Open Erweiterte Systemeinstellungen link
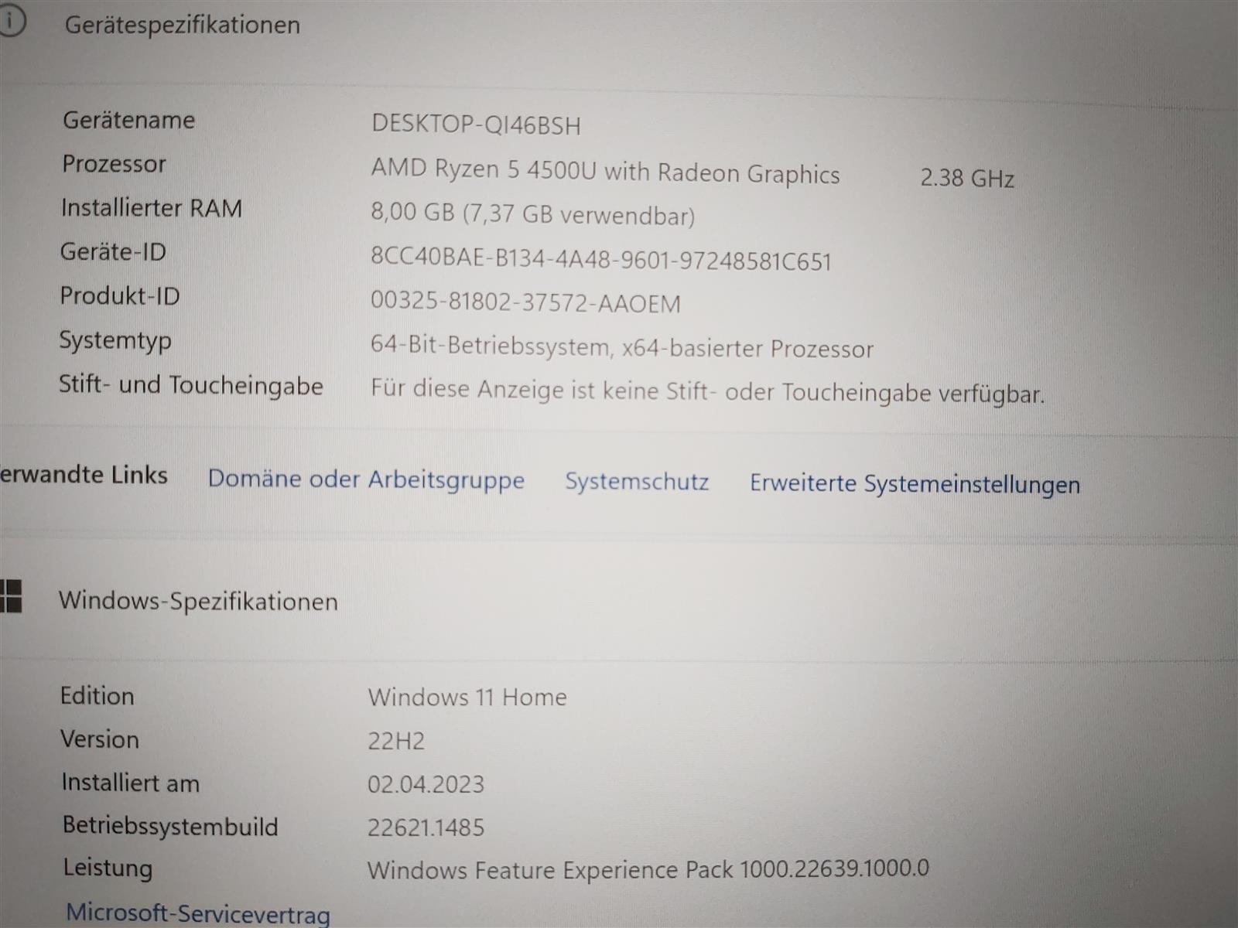Image resolution: width=1238 pixels, height=928 pixels. [x=915, y=484]
